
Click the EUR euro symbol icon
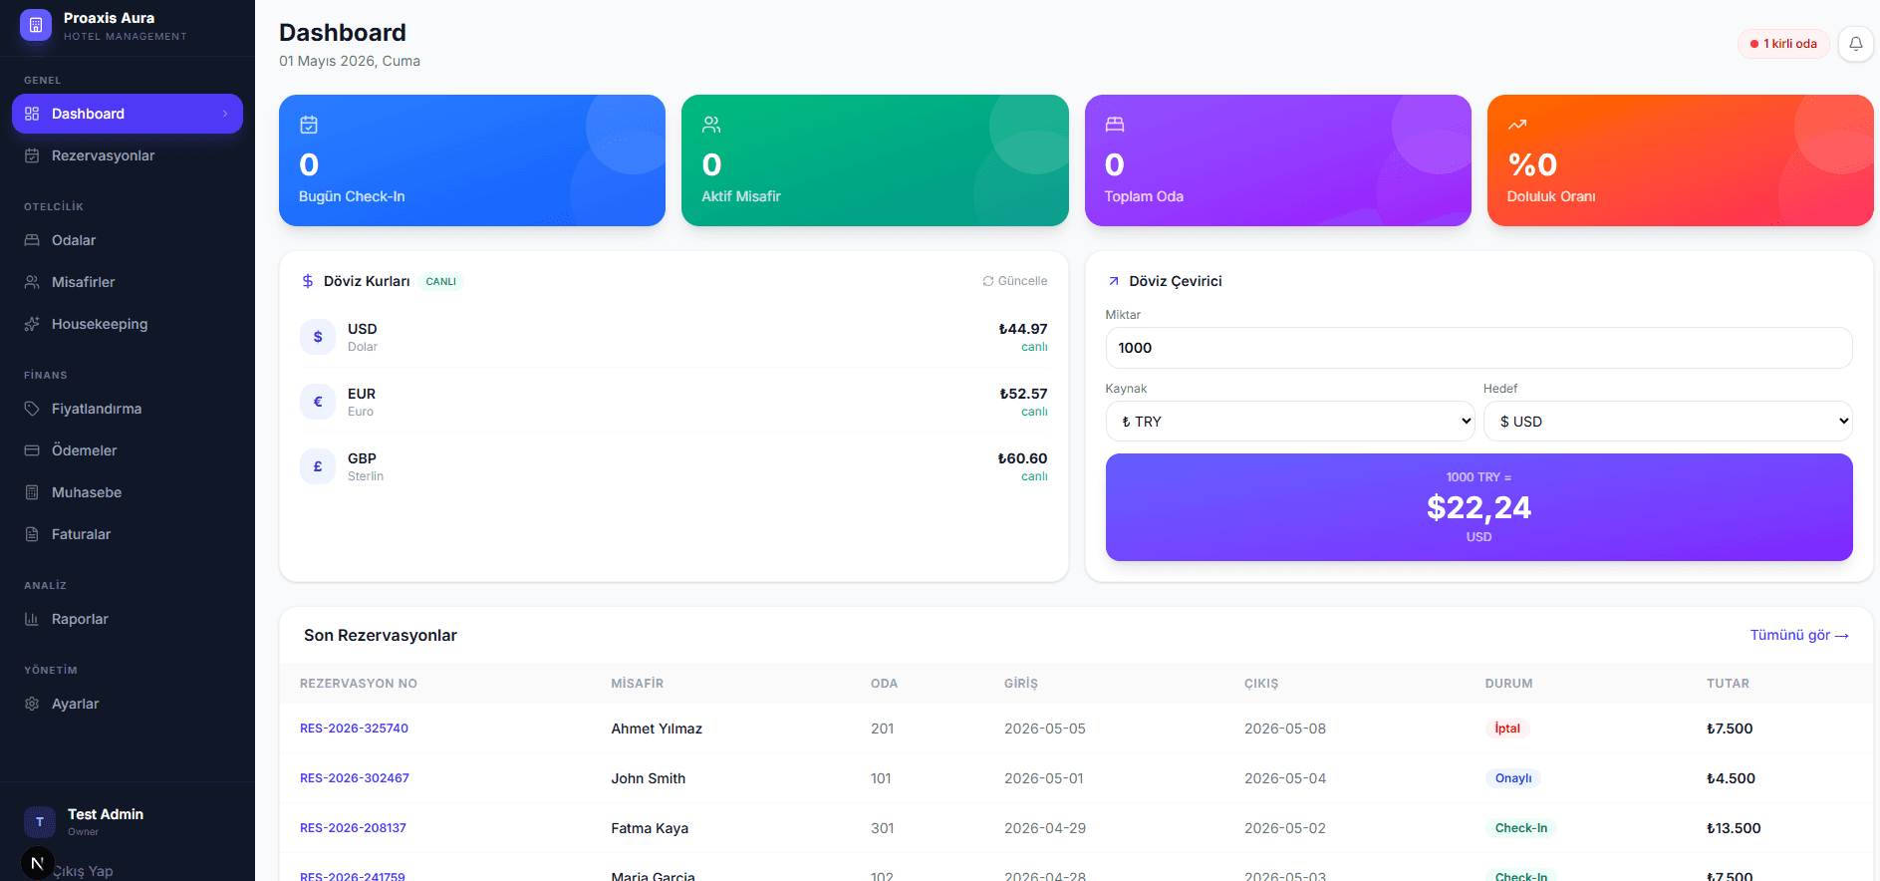point(318,402)
